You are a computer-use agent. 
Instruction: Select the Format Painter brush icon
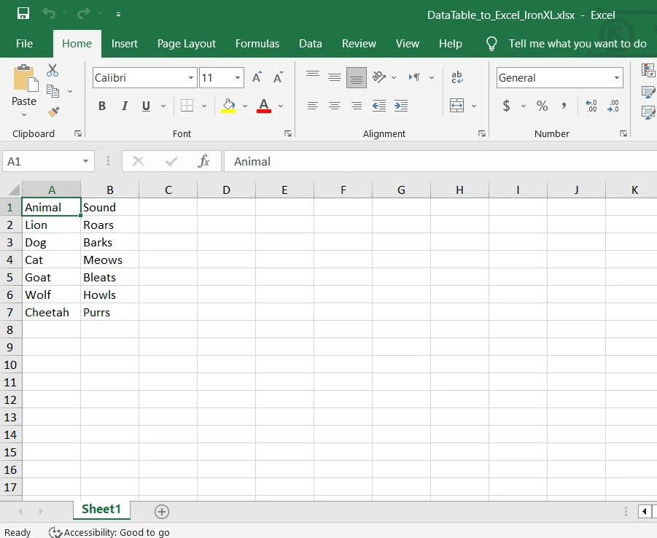coord(53,112)
